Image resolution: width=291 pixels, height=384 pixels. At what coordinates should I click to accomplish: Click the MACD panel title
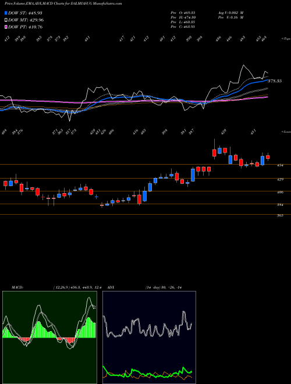tap(17, 287)
